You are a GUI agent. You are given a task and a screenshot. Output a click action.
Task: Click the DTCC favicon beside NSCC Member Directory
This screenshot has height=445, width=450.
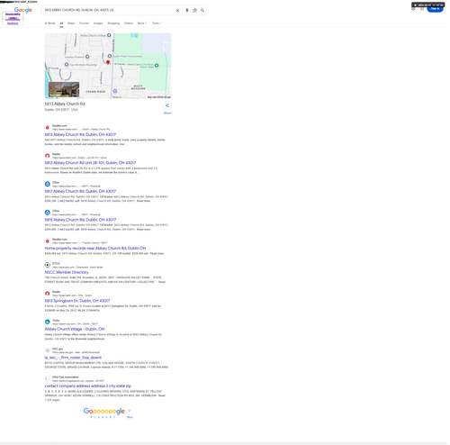coord(47,265)
